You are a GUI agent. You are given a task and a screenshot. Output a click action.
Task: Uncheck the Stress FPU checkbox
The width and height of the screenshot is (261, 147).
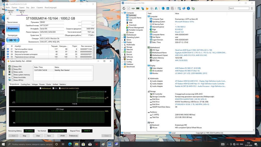point(13,69)
